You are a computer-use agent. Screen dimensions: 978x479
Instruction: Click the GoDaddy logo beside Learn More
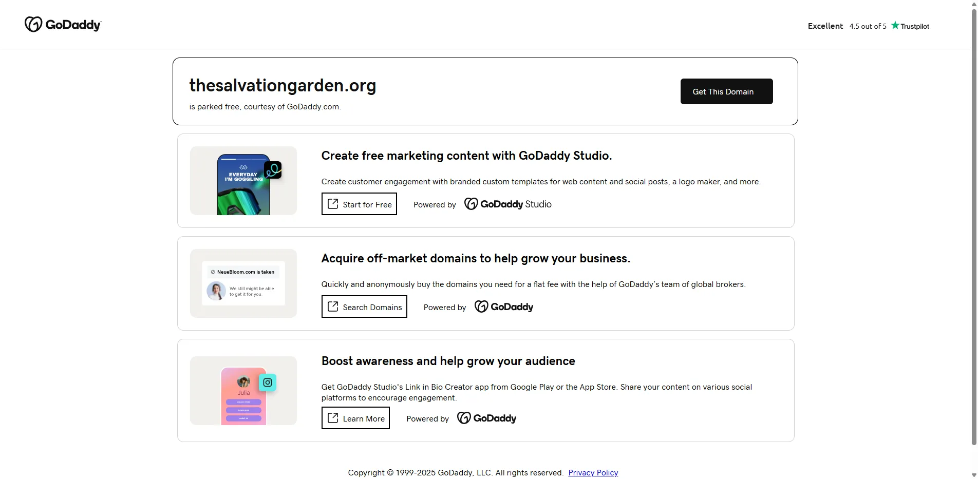pos(486,418)
